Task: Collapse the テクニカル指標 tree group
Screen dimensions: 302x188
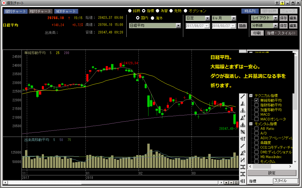Action: tap(251, 96)
